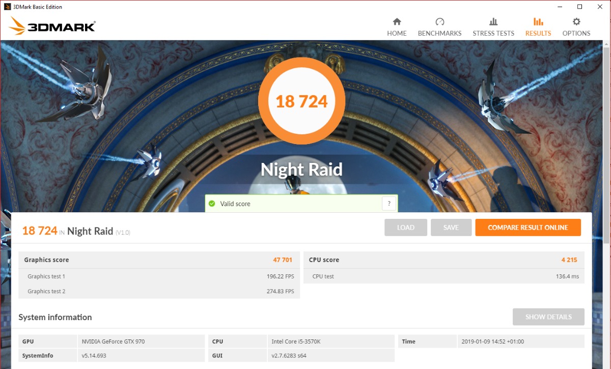The height and width of the screenshot is (369, 611).
Task: Switch to the Results tab
Action: pyautogui.click(x=538, y=27)
